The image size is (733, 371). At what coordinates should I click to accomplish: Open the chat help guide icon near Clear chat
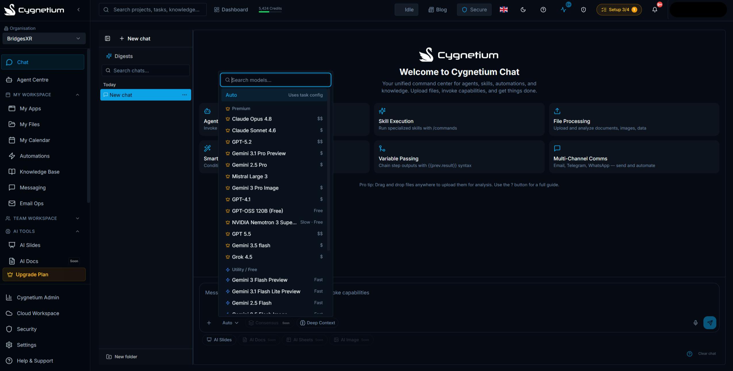coord(690,354)
